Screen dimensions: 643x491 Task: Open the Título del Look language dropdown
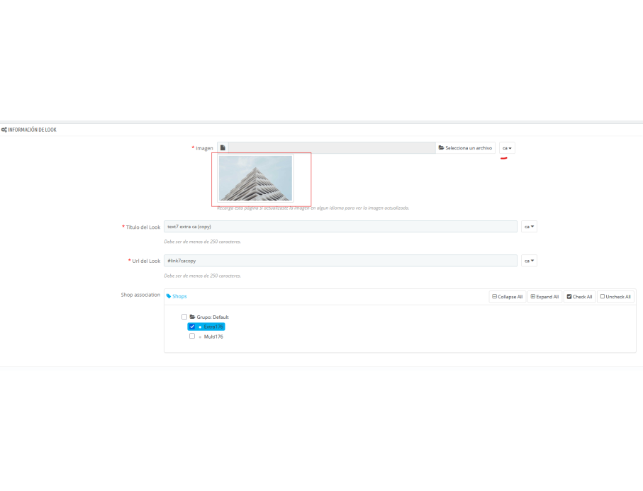pos(529,227)
